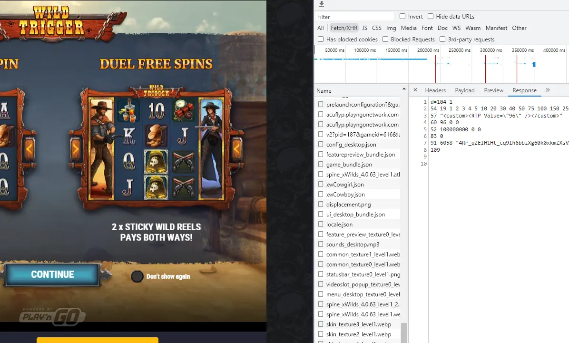Check the box beside prelaunchconfiguration request
The image size is (569, 343).
click(321, 104)
